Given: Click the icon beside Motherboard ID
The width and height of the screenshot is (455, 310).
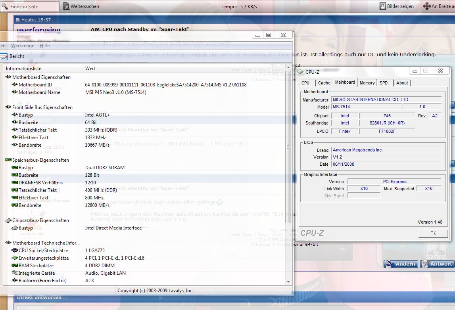Looking at the screenshot, I should tap(15, 85).
